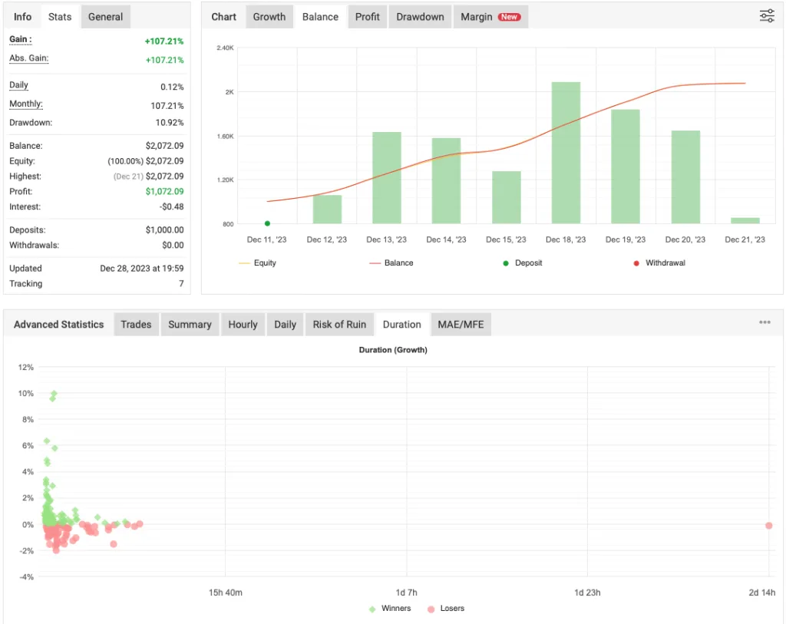Select the MAE/MFE tab
The image size is (786, 624).
(461, 324)
